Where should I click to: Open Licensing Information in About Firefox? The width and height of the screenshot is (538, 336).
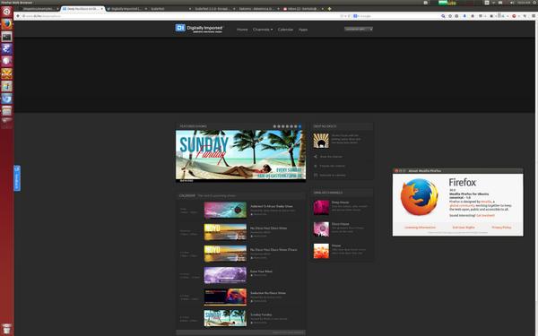[x=420, y=228]
